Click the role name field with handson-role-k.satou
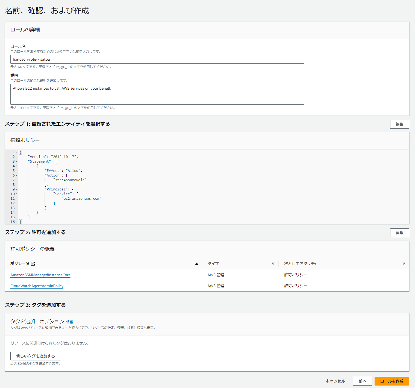 [157, 59]
